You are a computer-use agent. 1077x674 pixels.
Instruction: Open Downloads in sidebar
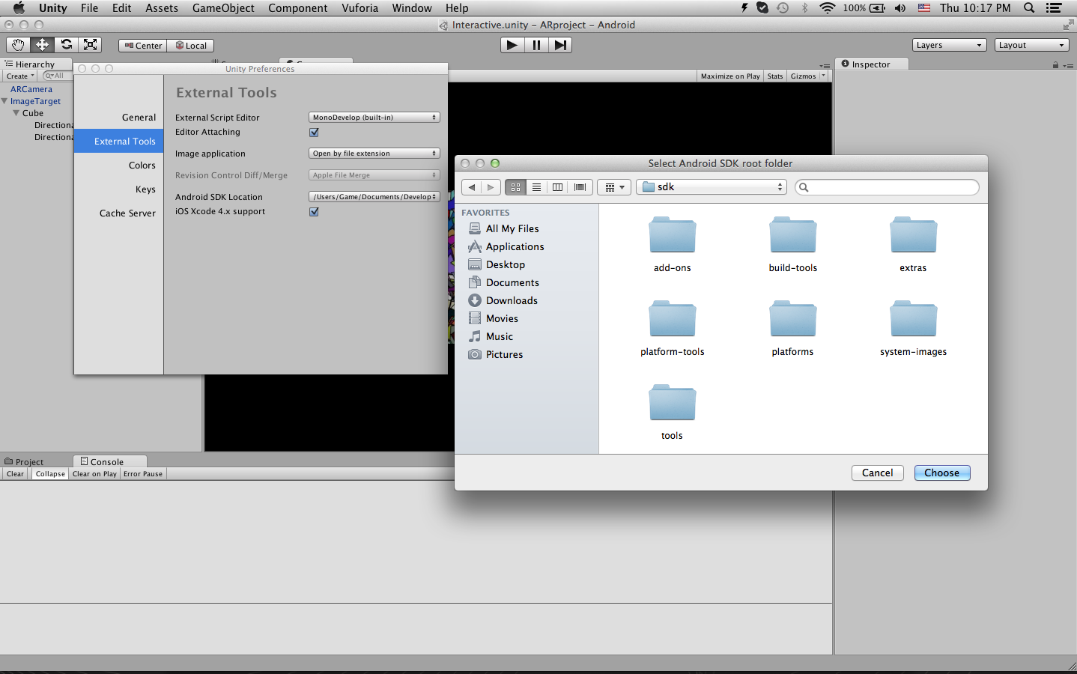[512, 300]
